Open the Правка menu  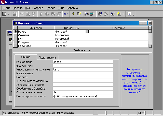tap(18, 8)
